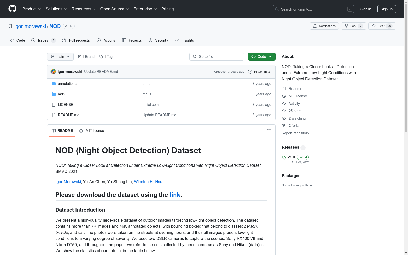
Task: Switch to the MIT license tab
Action: click(x=92, y=131)
